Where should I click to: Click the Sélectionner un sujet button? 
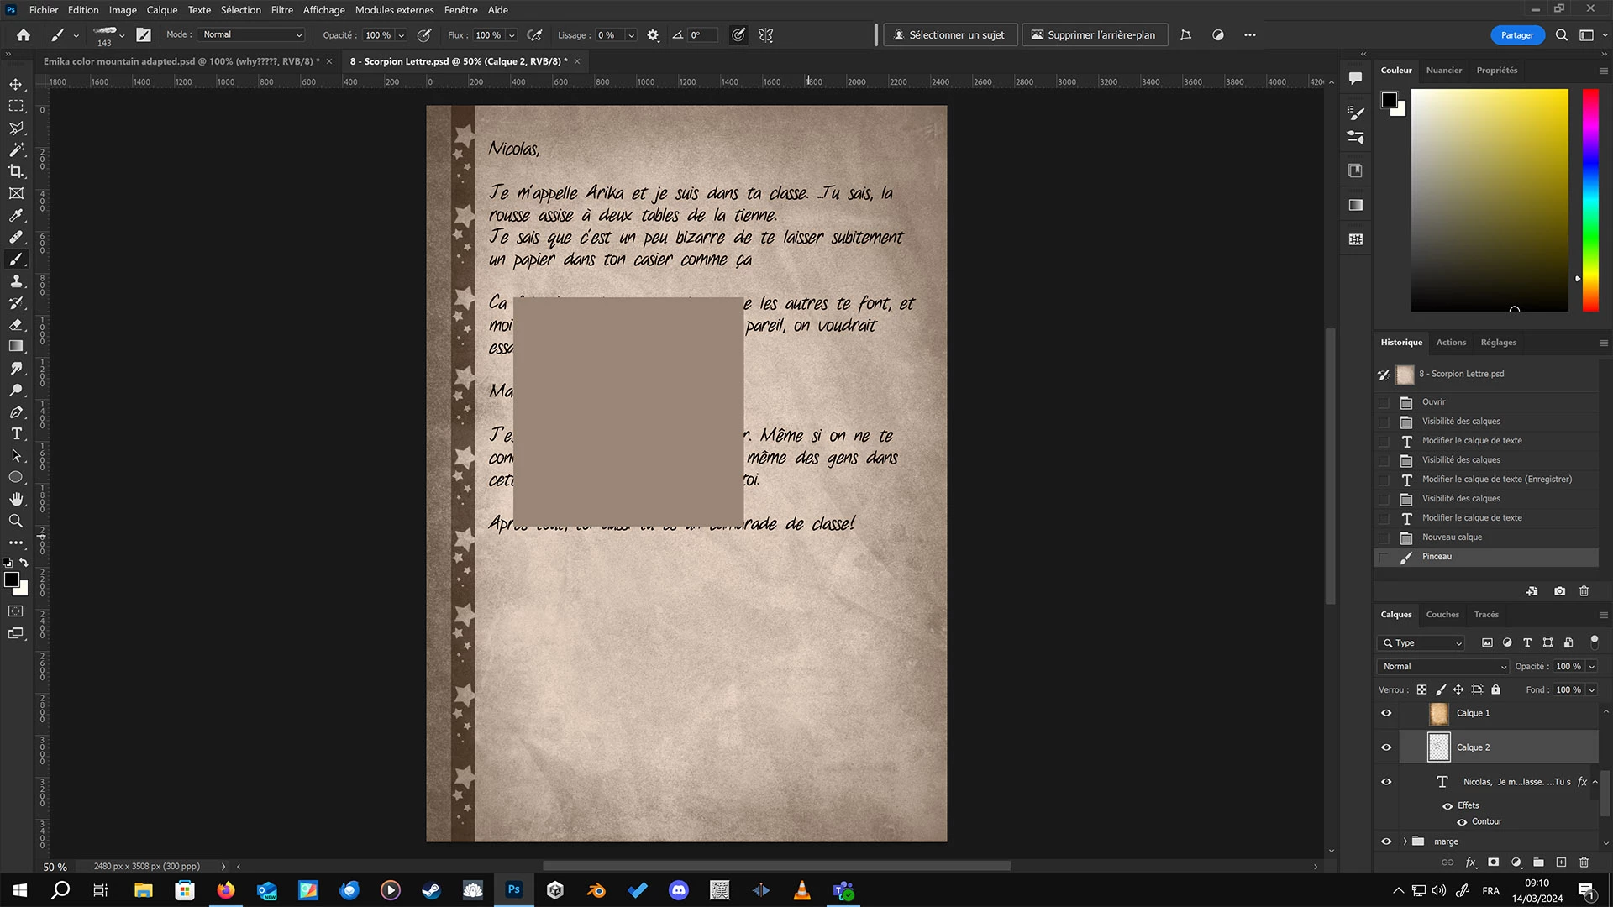(x=949, y=34)
